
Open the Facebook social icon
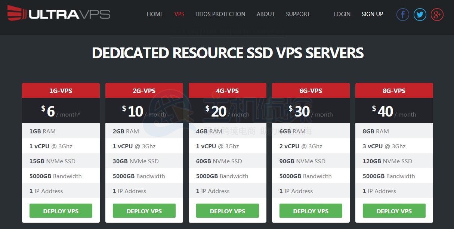click(402, 15)
